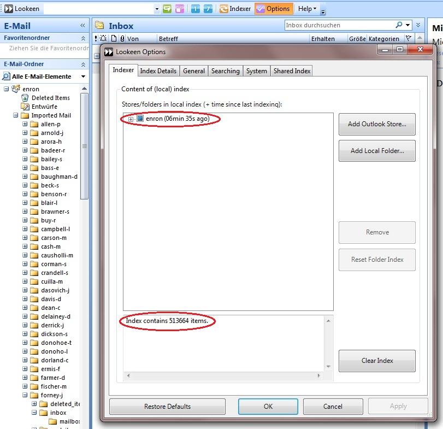Image resolution: width=443 pixels, height=429 pixels.
Task: Click the Clear Index button
Action: [377, 361]
